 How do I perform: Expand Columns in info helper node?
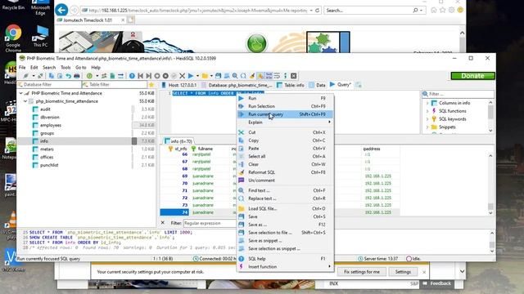point(427,103)
